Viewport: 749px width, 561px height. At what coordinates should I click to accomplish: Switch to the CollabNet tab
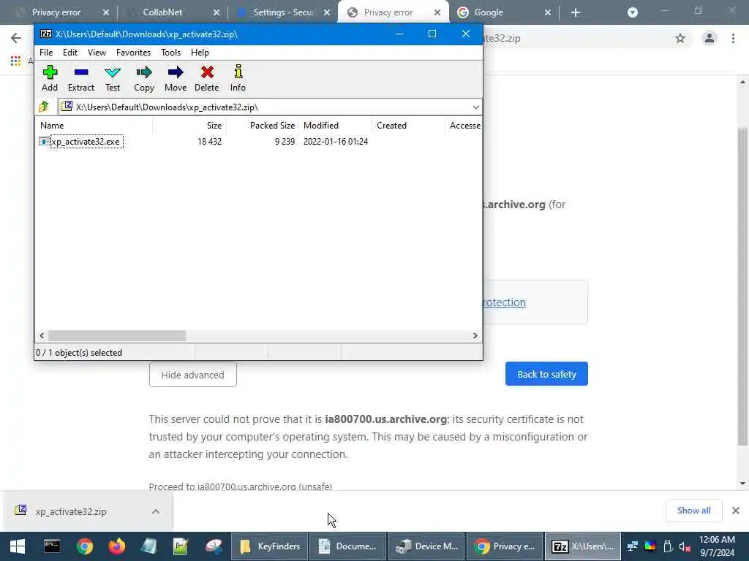coord(170,12)
